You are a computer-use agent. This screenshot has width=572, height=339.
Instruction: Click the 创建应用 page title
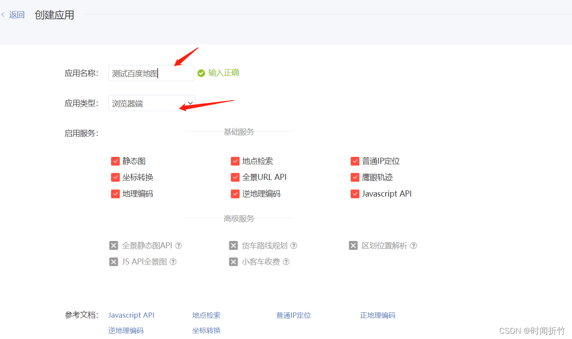pyautogui.click(x=54, y=15)
